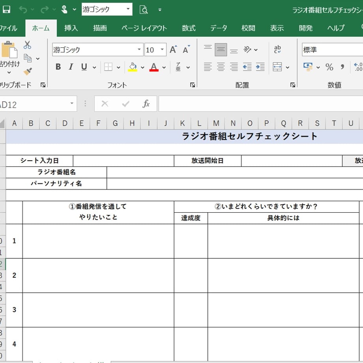The height and width of the screenshot is (363, 363).
Task: Expand the Name Box dropdown arrow
Action: [x=72, y=103]
